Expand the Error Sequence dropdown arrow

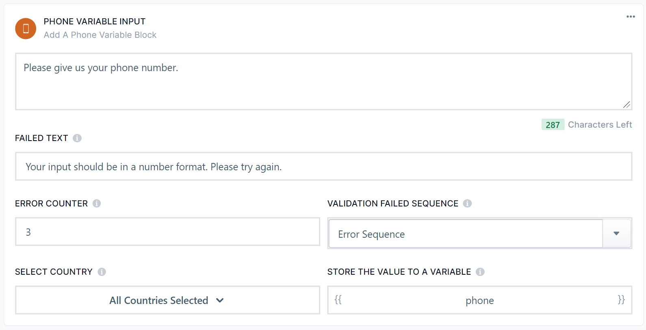pos(616,234)
